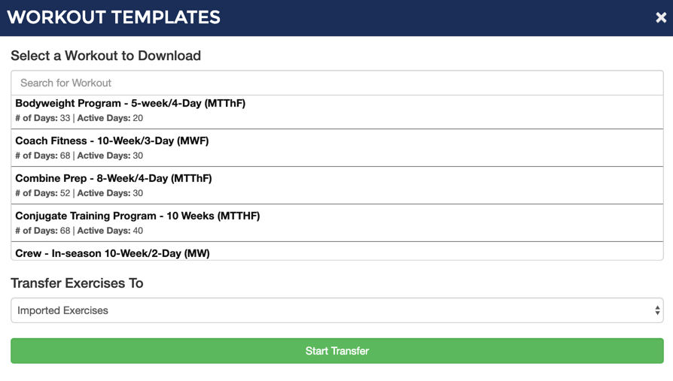Viewport: 673px width, 381px height.
Task: Click Conjugate Training's Active Days 40 line
Action: pyautogui.click(x=110, y=231)
